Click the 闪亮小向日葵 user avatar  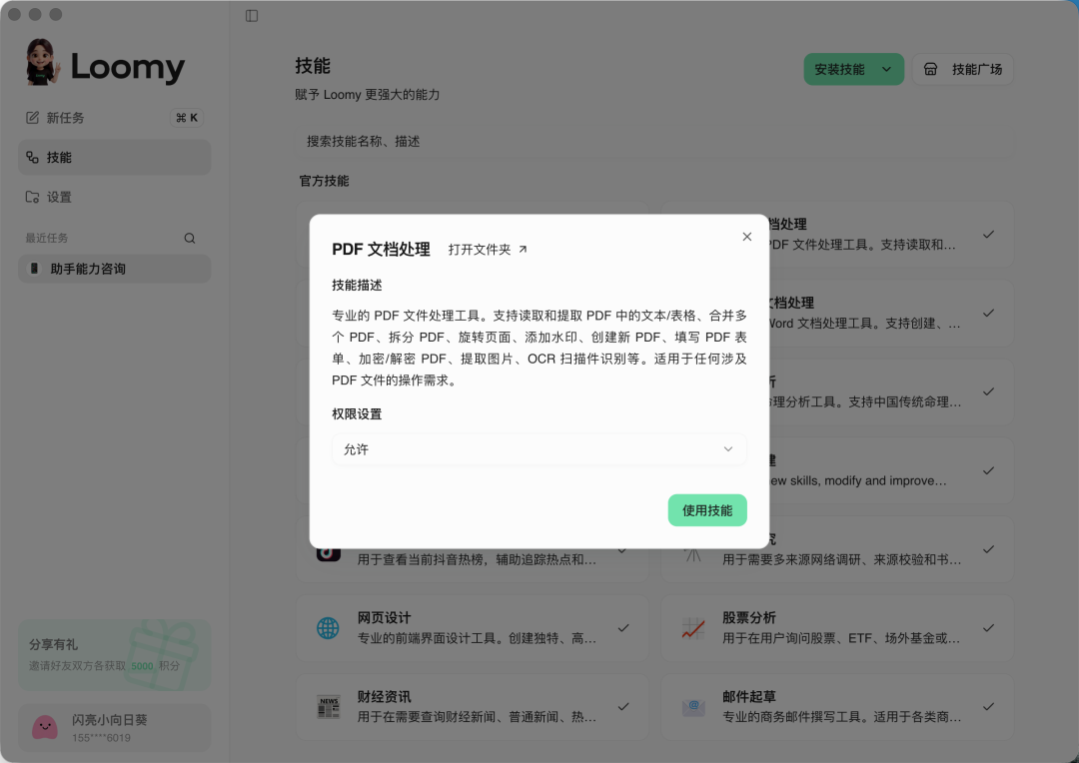(45, 728)
